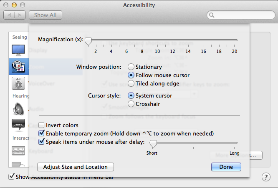Click into the search input field

[x=241, y=15]
